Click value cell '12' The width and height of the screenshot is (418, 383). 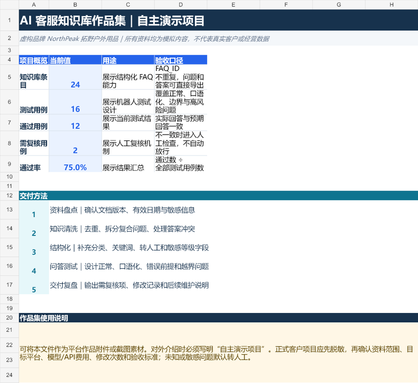point(75,123)
